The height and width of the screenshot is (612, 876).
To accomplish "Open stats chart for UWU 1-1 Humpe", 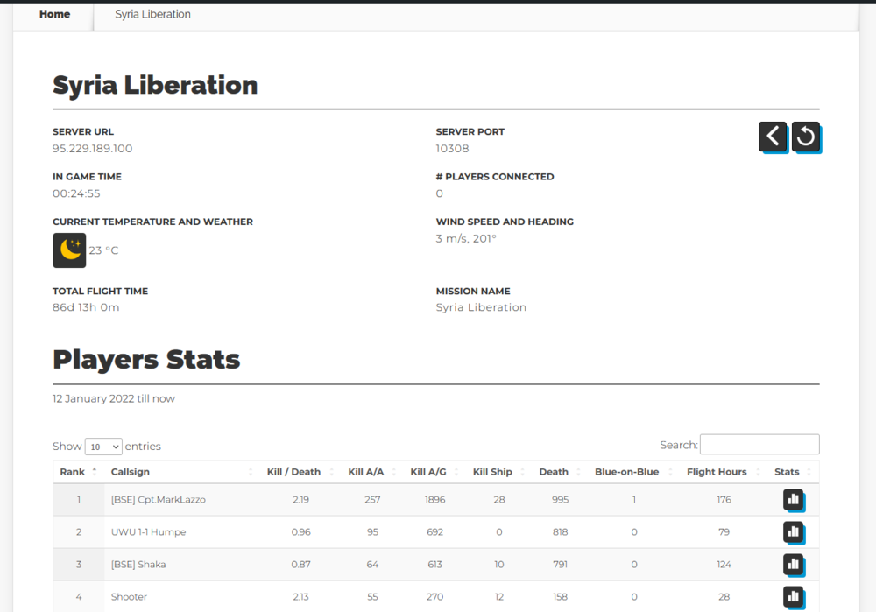I will 794,532.
